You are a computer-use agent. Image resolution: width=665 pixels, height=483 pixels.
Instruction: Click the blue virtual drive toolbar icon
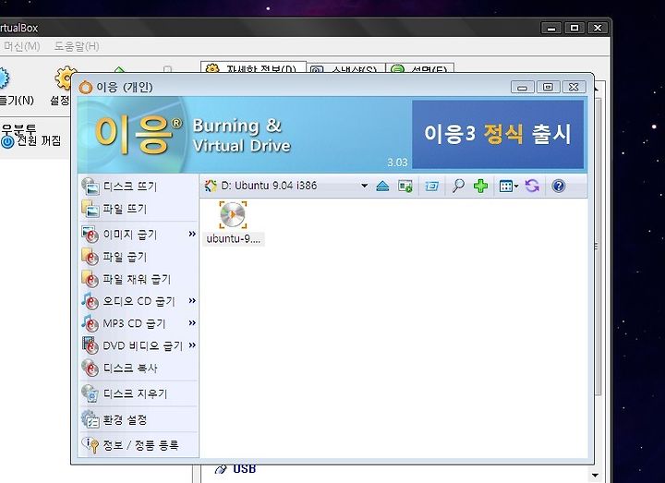coord(431,186)
